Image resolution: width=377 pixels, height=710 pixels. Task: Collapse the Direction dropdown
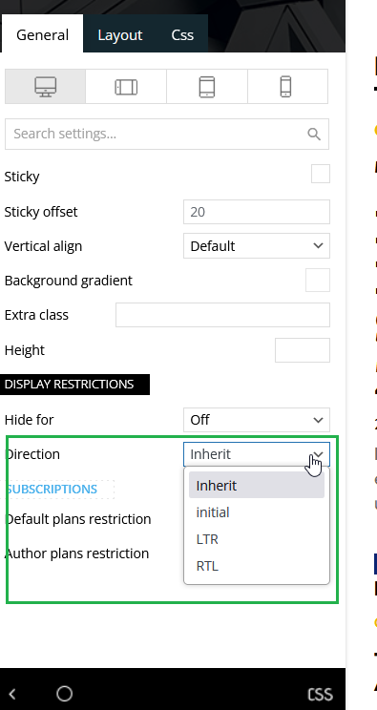tap(257, 454)
